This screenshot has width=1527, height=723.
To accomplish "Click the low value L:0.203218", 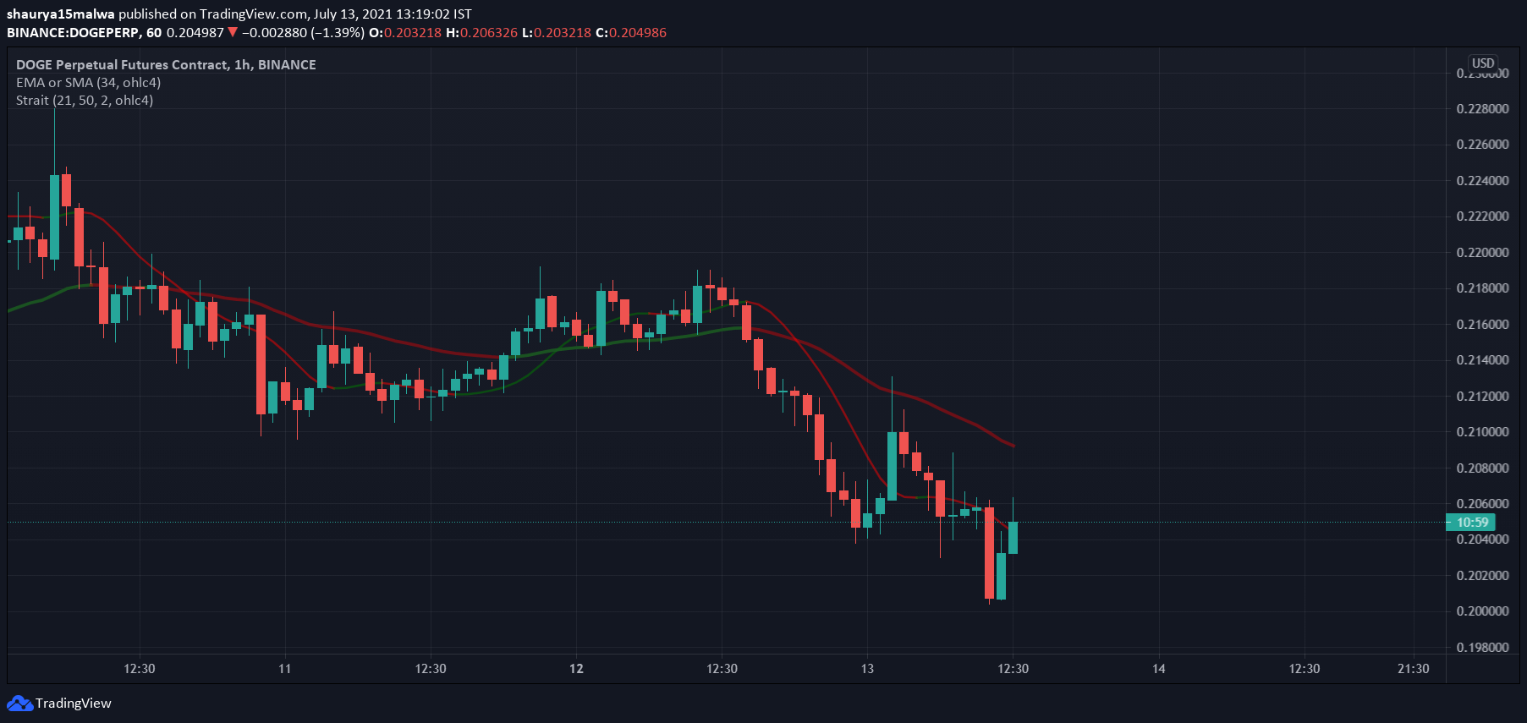I will [557, 32].
